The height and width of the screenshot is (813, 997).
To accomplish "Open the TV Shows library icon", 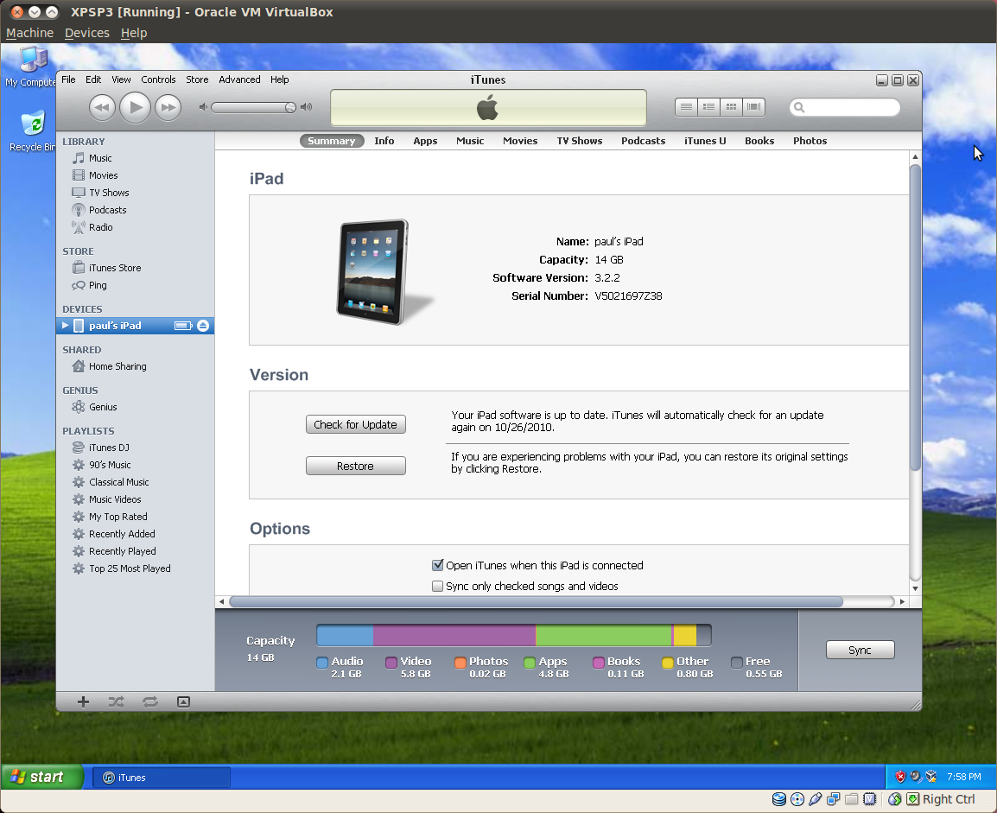I will point(79,192).
